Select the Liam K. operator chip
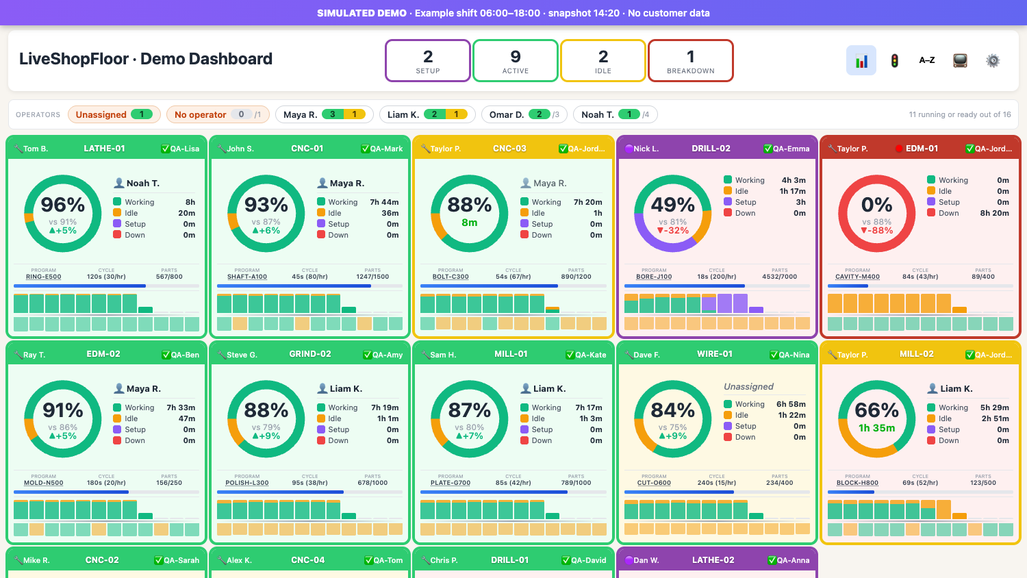This screenshot has width=1027, height=578. [x=427, y=114]
